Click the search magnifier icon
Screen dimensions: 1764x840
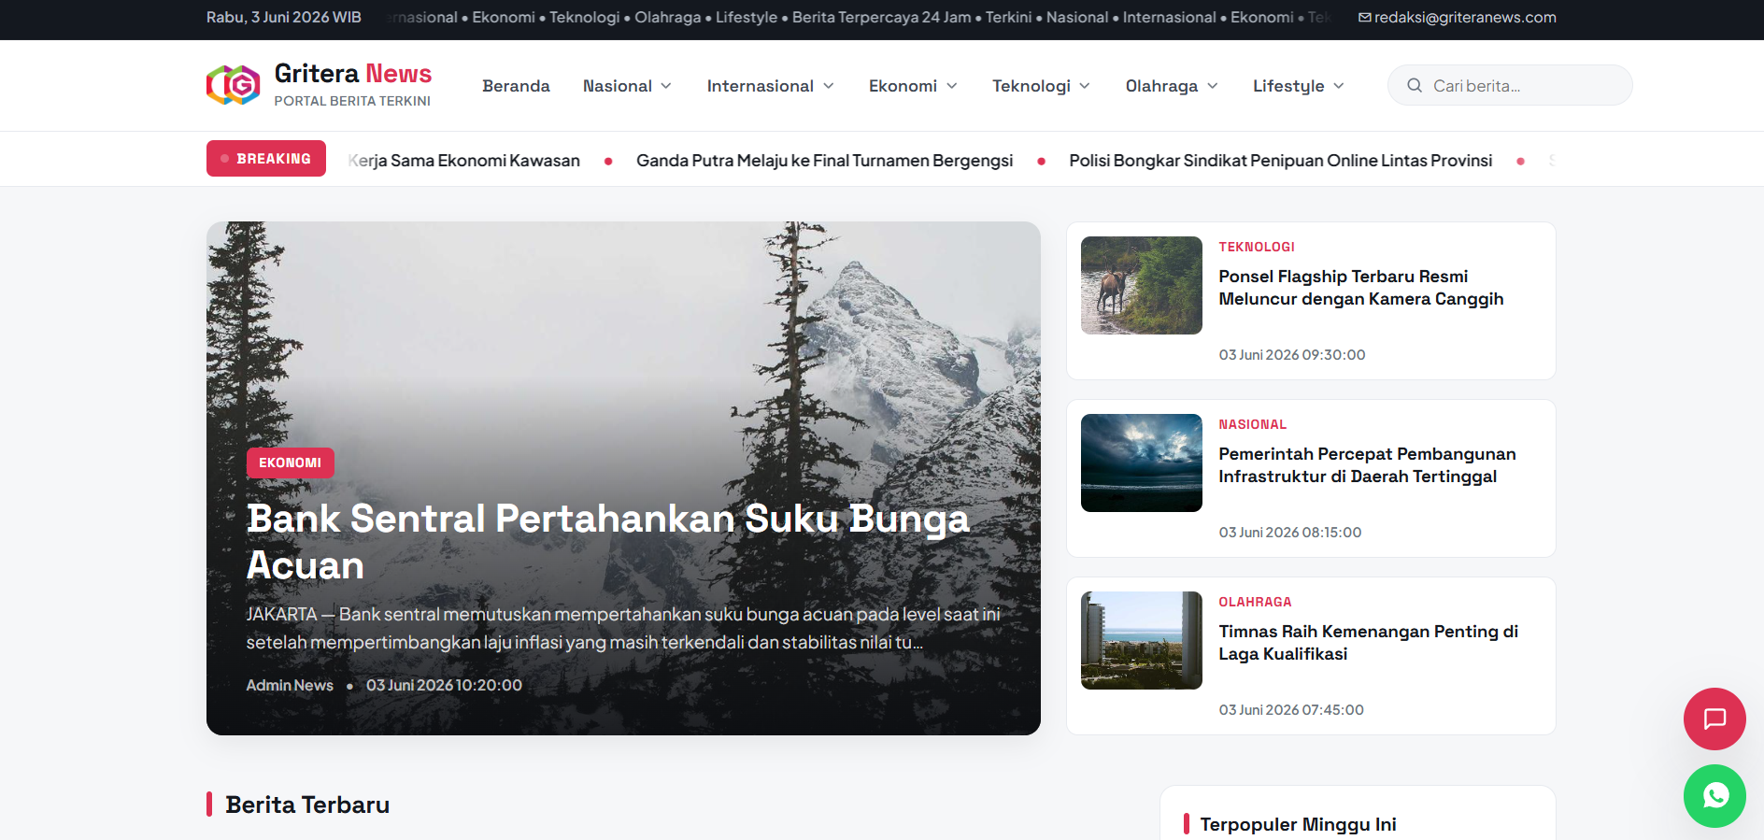coord(1415,86)
